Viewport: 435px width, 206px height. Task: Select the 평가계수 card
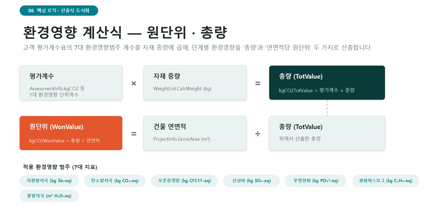click(71, 83)
